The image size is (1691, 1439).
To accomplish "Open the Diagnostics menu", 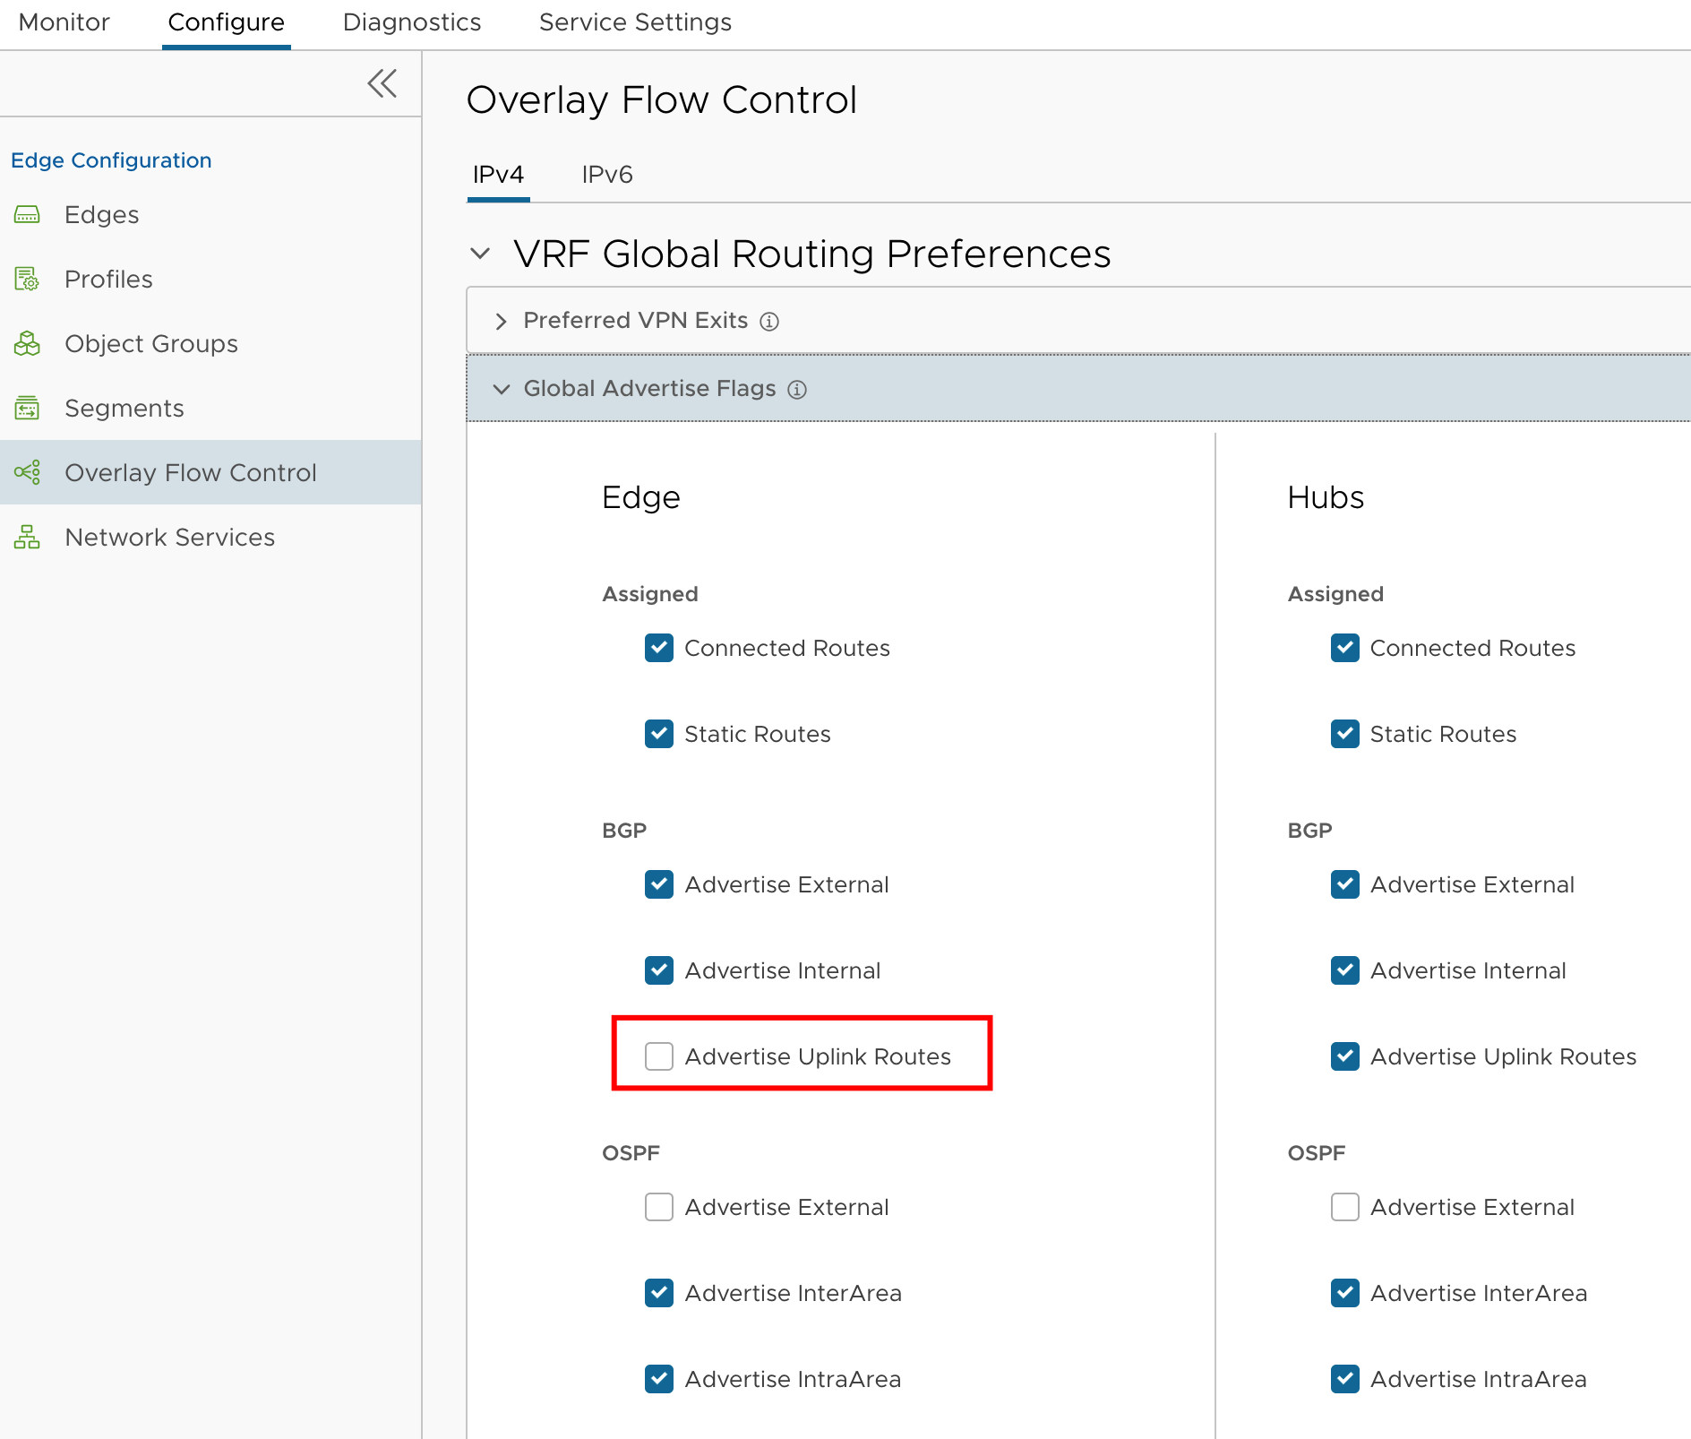I will coord(411,22).
